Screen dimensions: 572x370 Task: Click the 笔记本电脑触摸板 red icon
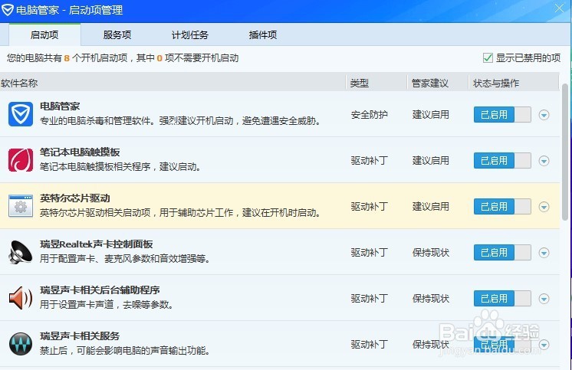tap(21, 160)
